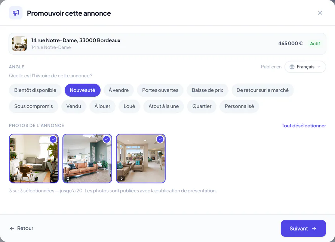Click the Quelle est l'histoire de cette annonce? text
The width and height of the screenshot is (335, 242).
50,75
